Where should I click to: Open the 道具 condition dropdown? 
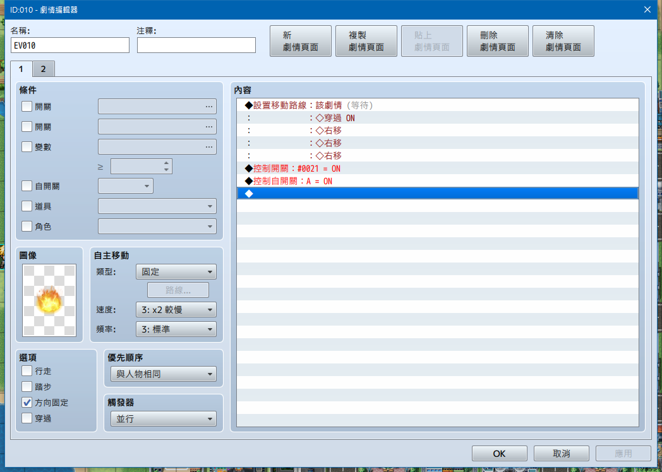[157, 206]
